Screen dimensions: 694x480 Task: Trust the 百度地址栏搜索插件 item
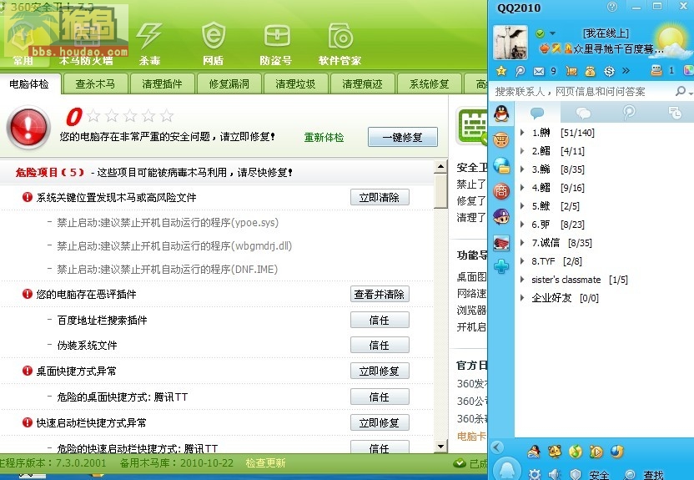pyautogui.click(x=380, y=321)
